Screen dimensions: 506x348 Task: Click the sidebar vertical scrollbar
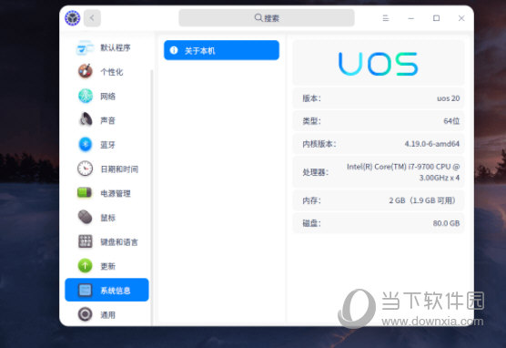152,197
